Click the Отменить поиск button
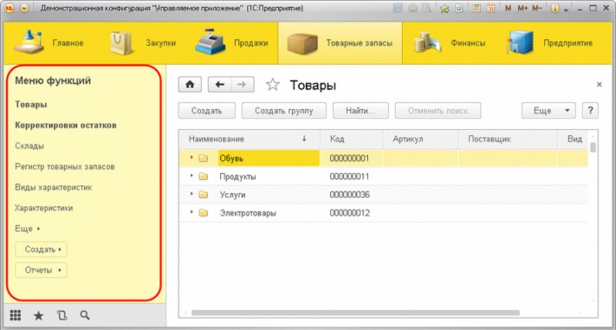 click(438, 111)
